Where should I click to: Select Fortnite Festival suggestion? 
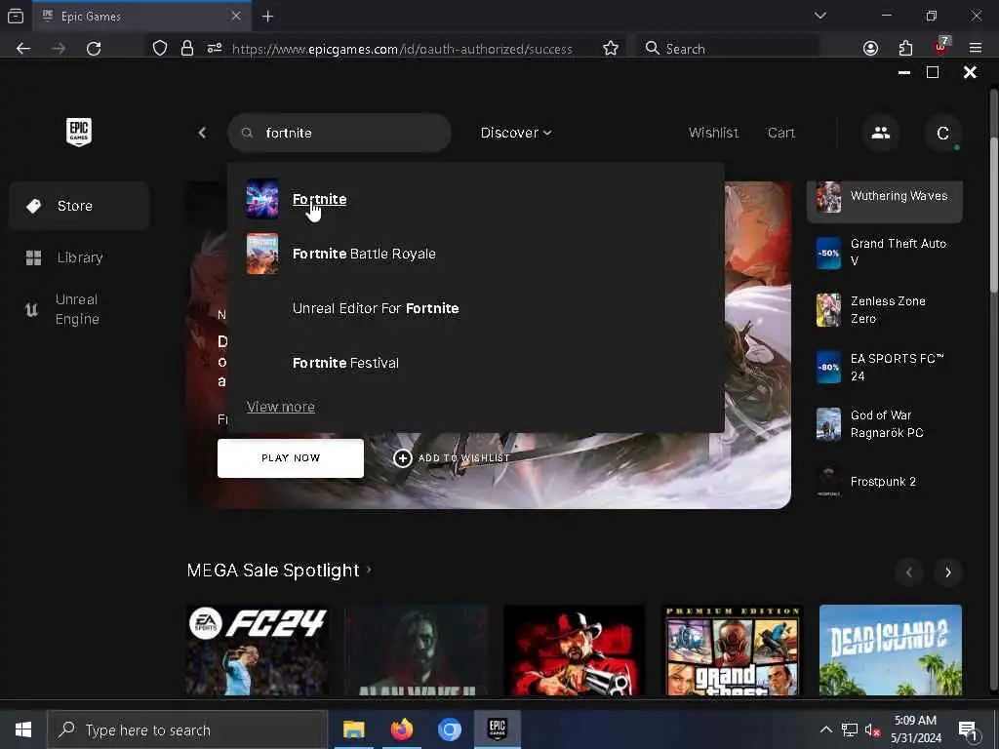click(345, 363)
